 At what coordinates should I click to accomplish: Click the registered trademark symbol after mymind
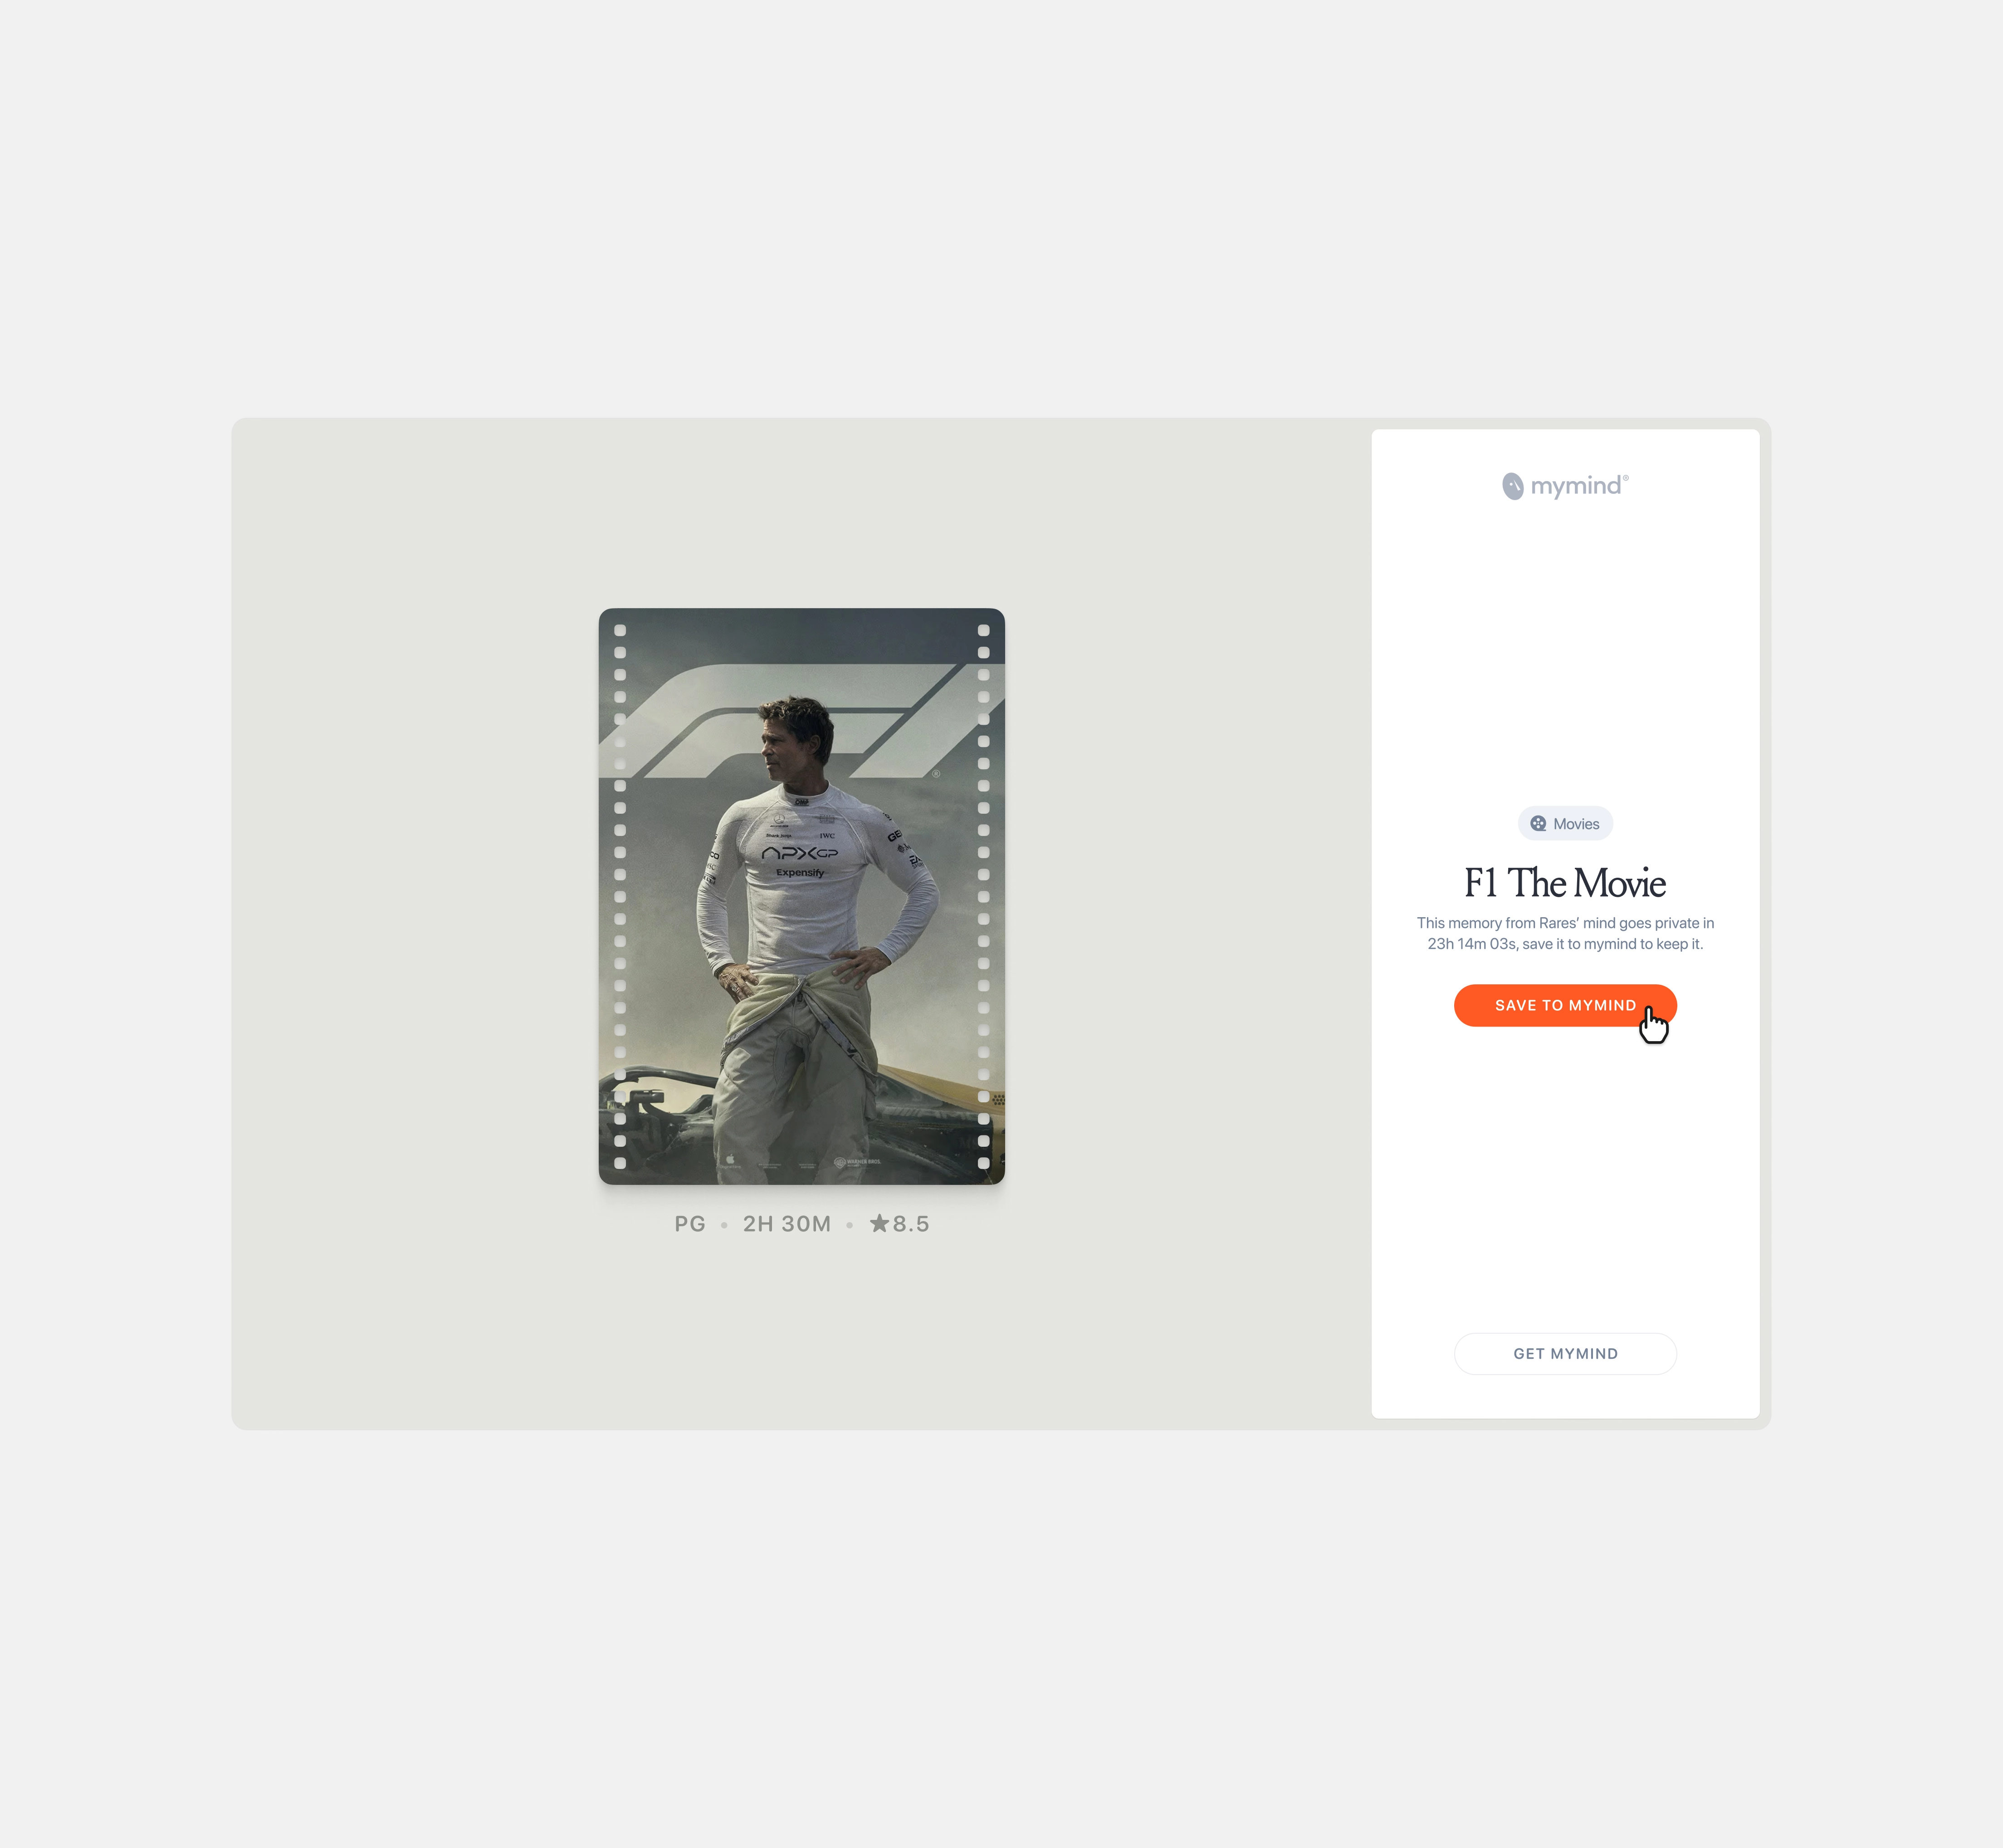(1625, 478)
